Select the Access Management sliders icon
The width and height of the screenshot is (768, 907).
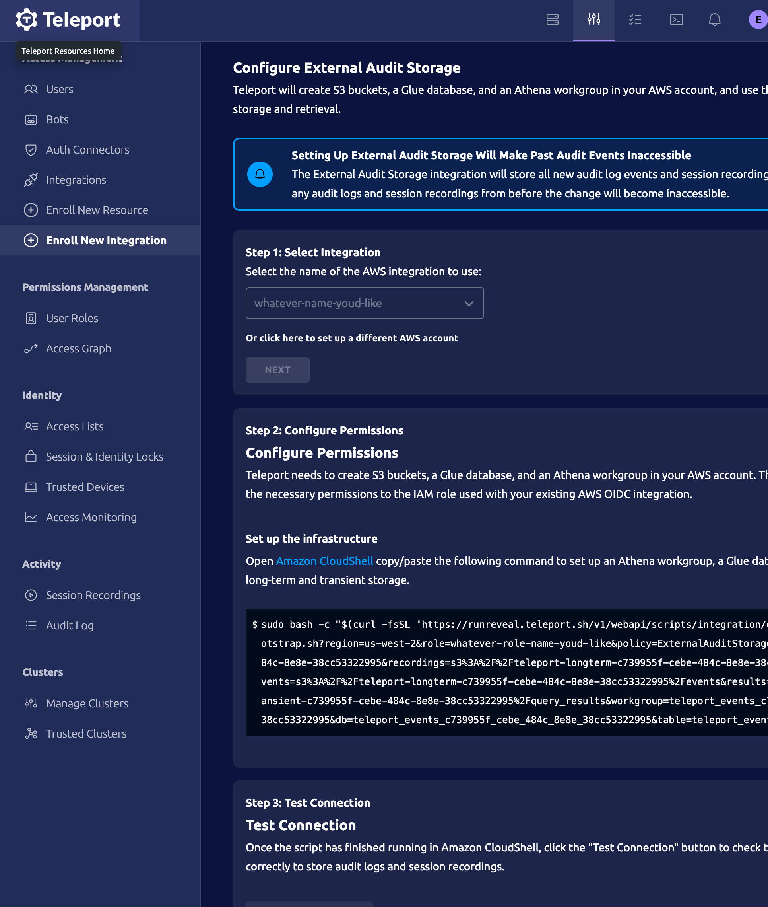(593, 19)
